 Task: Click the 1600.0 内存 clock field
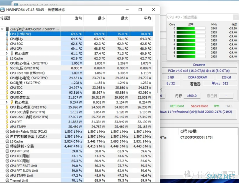click(192, 96)
